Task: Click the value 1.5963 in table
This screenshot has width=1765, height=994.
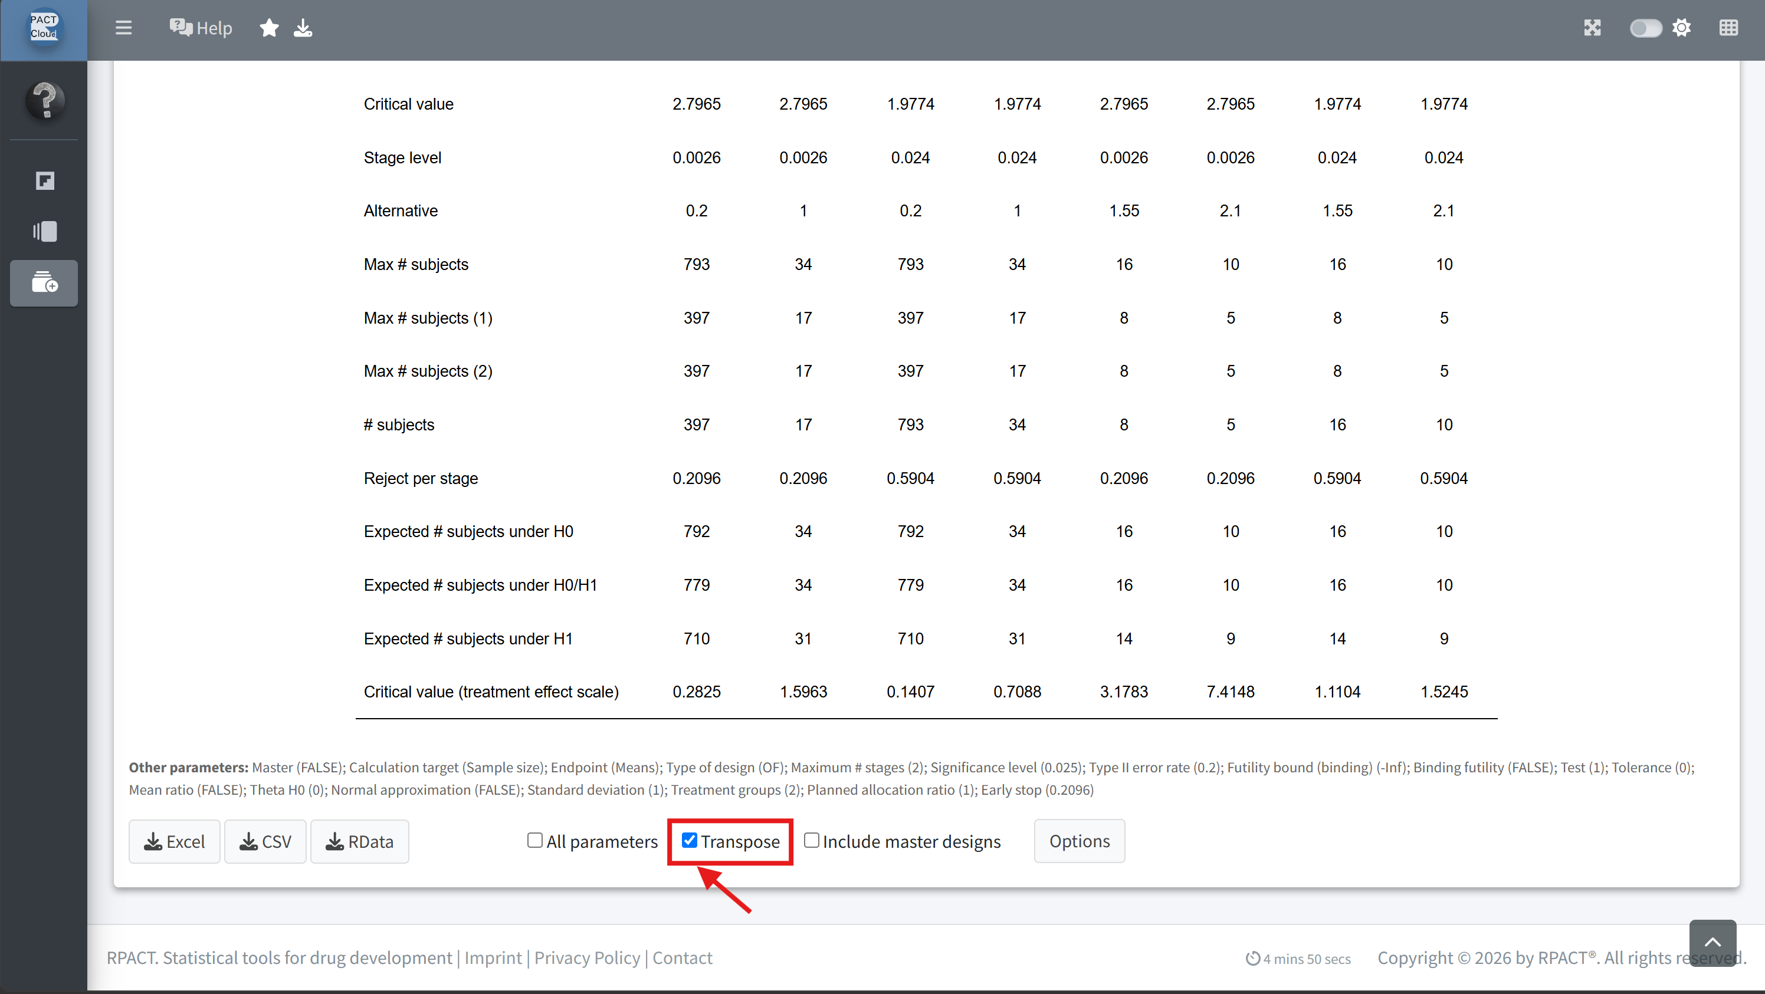Action: [803, 692]
